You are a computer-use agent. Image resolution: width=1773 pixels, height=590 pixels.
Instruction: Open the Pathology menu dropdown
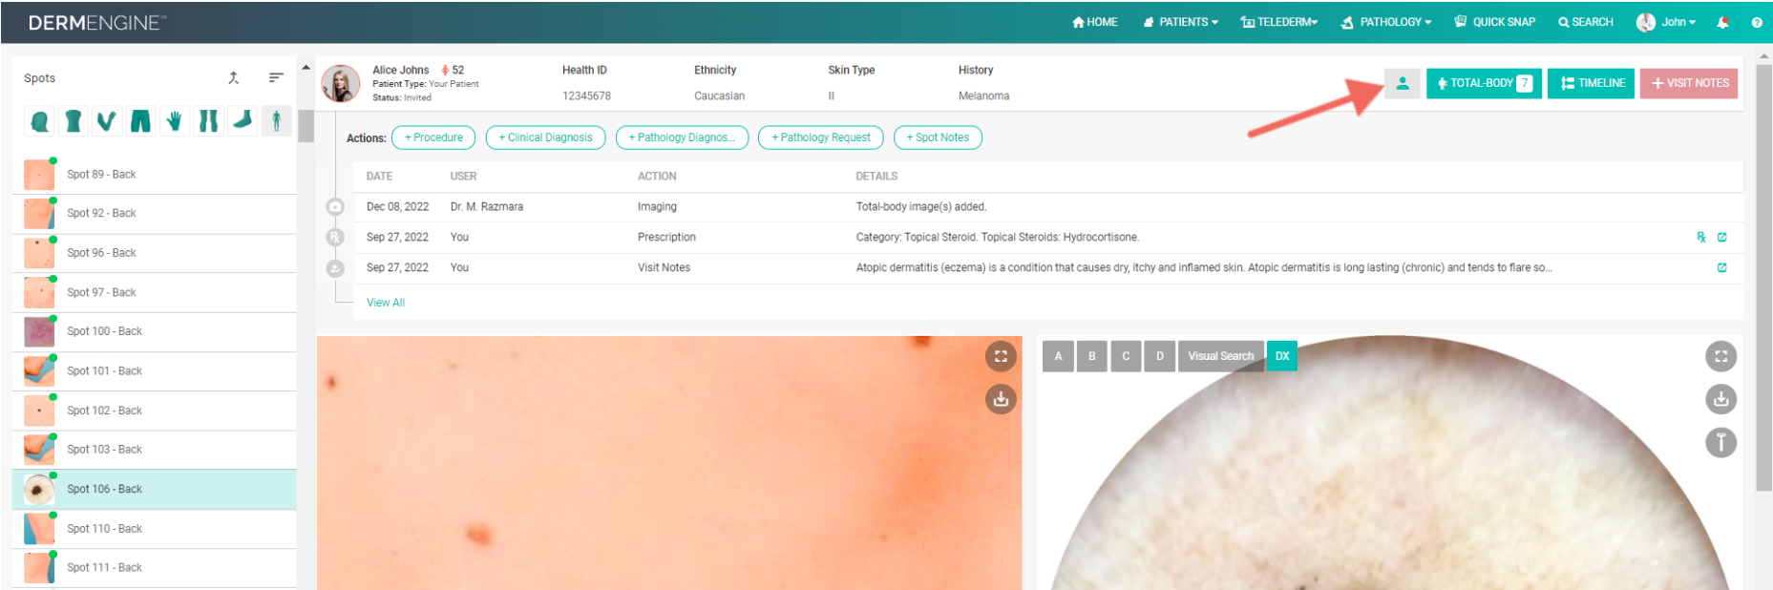[x=1385, y=22]
